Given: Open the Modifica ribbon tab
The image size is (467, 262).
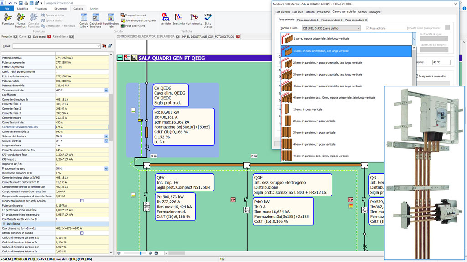Looking at the screenshot, I should click(x=23, y=9).
